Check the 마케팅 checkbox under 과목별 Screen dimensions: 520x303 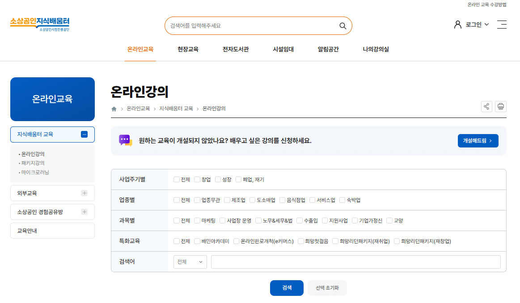pyautogui.click(x=198, y=220)
